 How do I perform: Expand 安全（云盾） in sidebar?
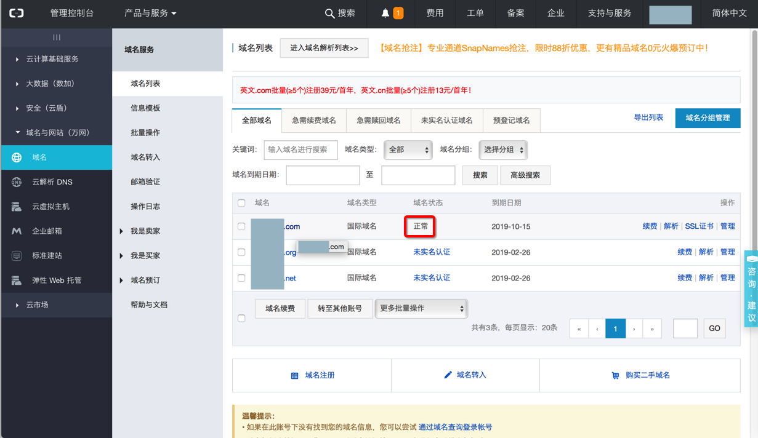click(x=57, y=108)
